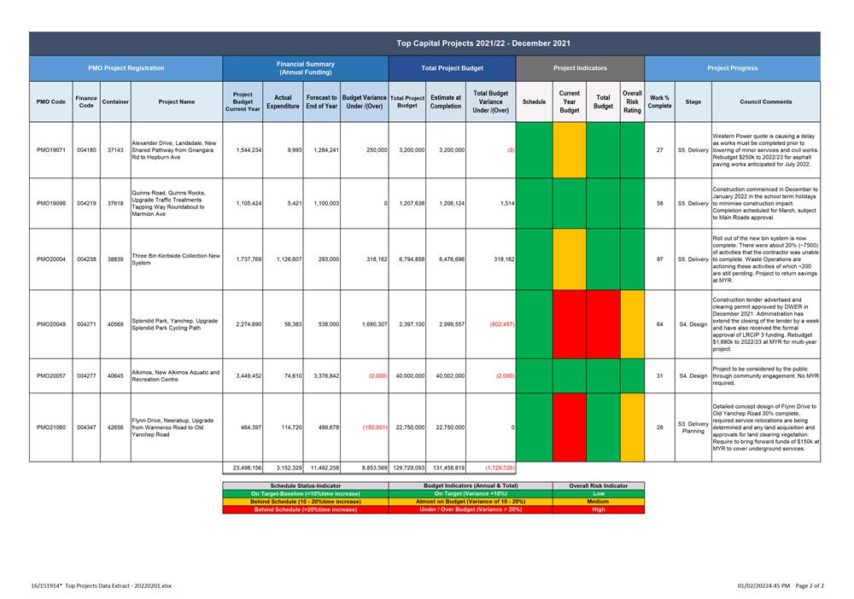Select container number '40645'
The image size is (854, 599).
tap(115, 376)
